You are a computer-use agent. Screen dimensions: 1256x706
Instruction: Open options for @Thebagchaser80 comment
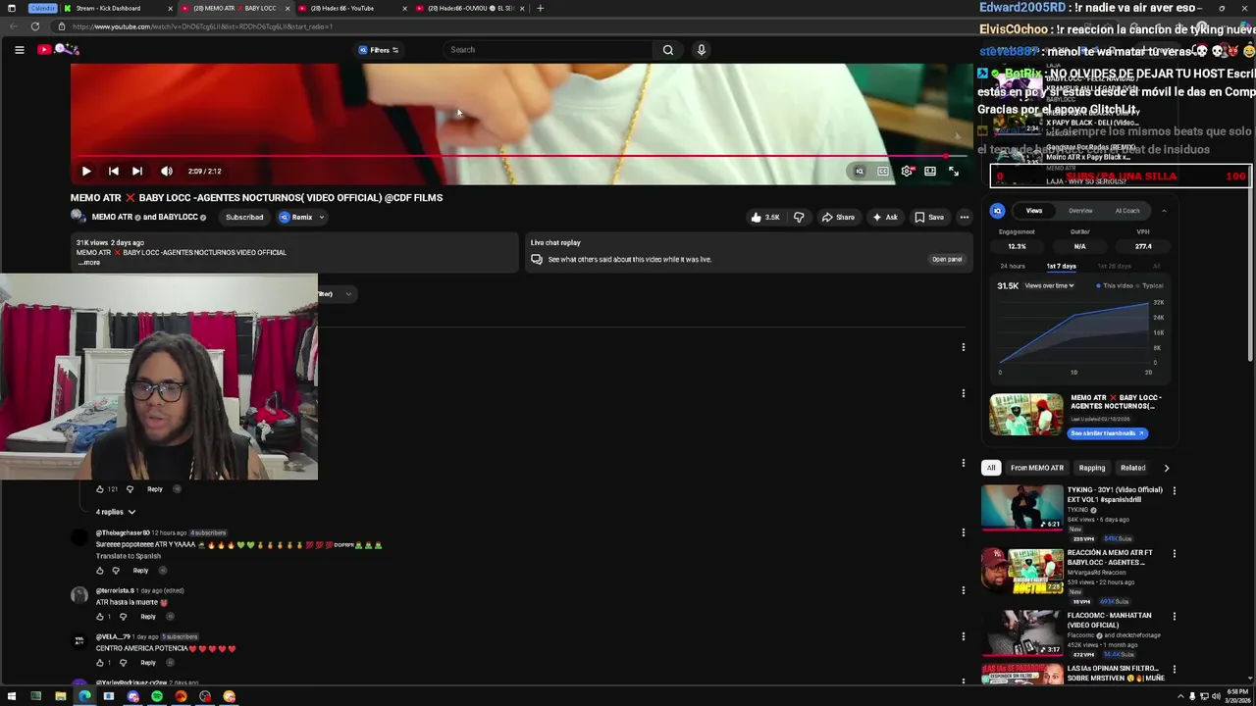pyautogui.click(x=964, y=532)
